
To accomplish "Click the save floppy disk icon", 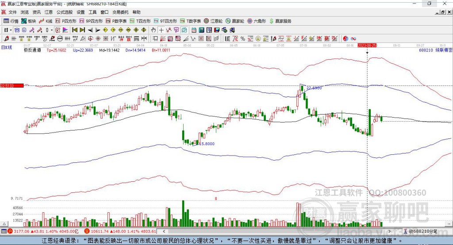I will click(217, 30).
